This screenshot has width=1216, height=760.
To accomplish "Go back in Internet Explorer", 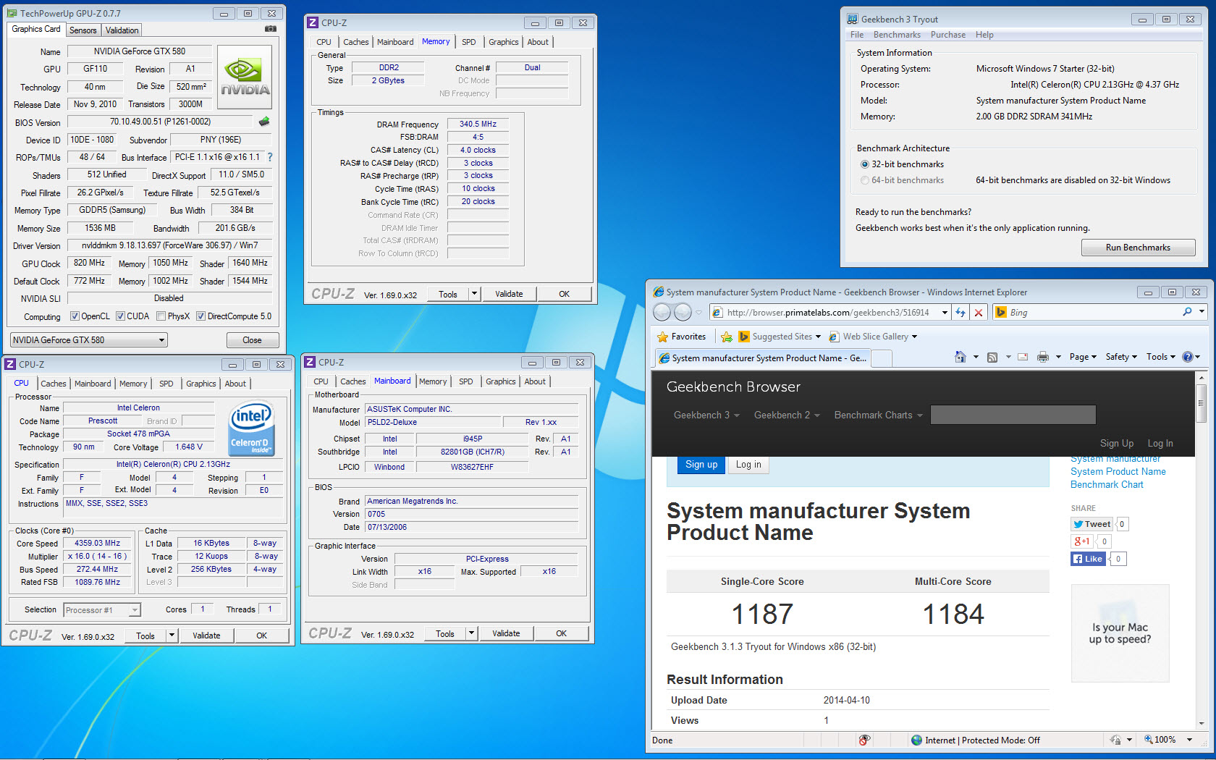I will pos(662,312).
